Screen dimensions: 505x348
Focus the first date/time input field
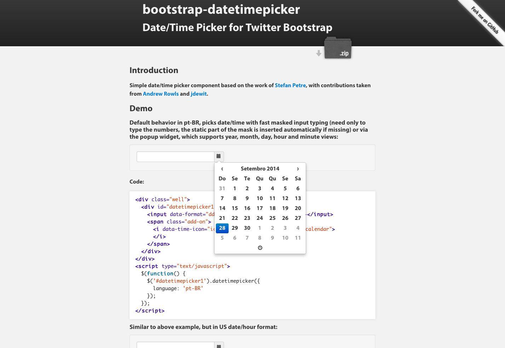[x=176, y=157]
